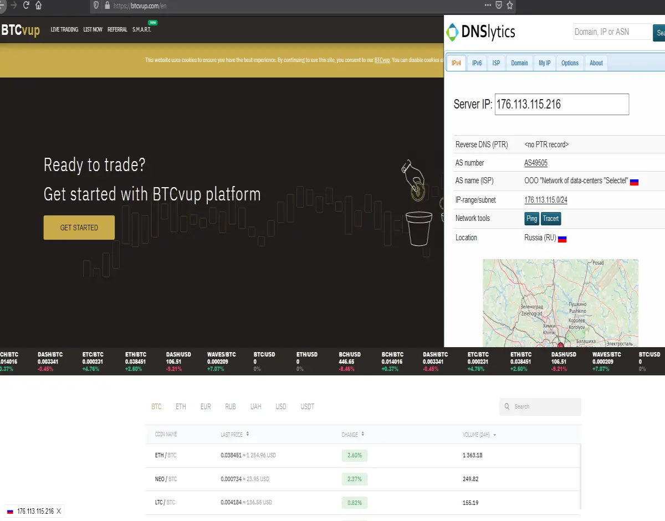
Task: Select the USDT market tab
Action: point(307,406)
